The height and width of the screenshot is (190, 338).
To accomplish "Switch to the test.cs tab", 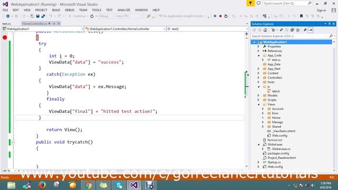I will 6,24.
